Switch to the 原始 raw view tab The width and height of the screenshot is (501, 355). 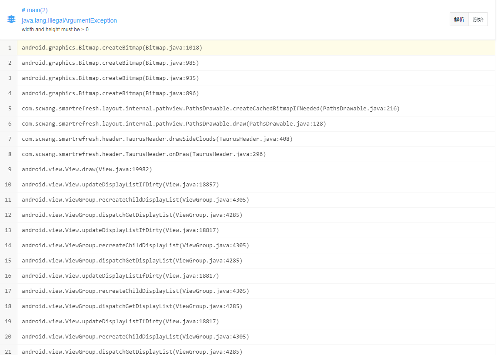[478, 19]
